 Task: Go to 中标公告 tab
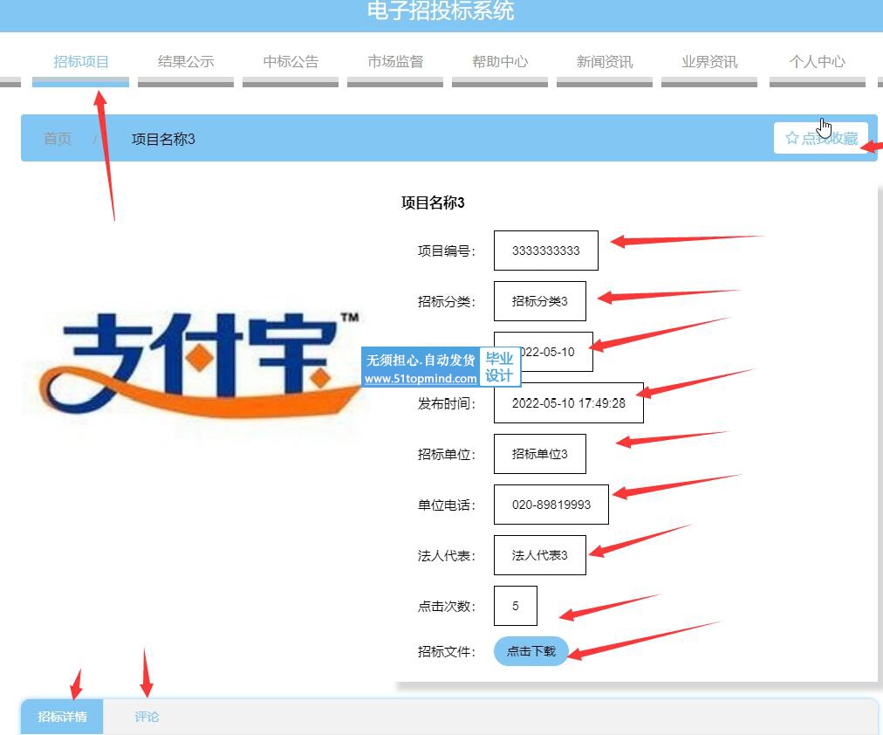[x=291, y=61]
